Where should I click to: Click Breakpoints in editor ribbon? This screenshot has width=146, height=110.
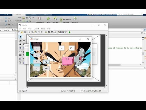pyautogui.click(x=40, y=20)
